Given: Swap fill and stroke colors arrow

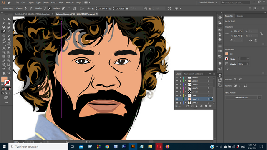Looking at the screenshot, I should (10, 78).
